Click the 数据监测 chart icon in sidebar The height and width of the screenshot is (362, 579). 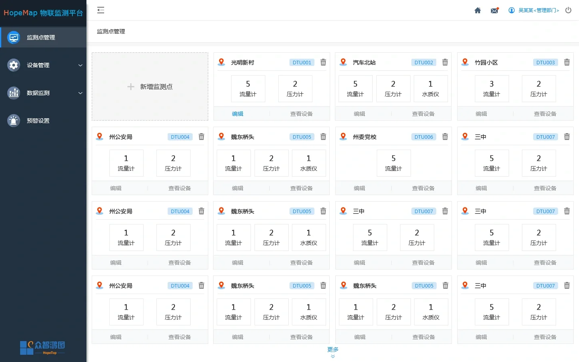[13, 93]
